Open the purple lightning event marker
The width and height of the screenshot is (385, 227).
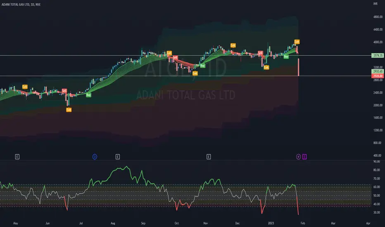298,156
